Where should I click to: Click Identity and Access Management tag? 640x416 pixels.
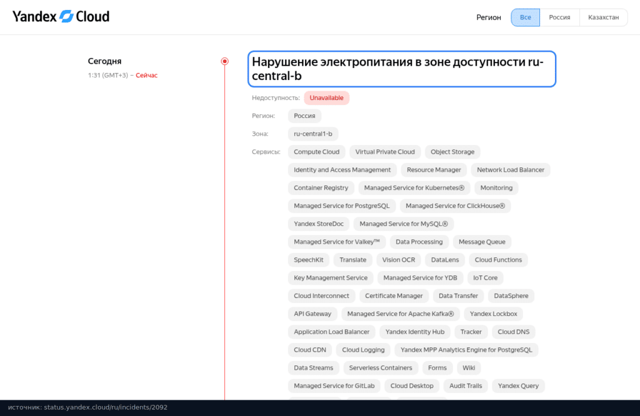pyautogui.click(x=342, y=170)
